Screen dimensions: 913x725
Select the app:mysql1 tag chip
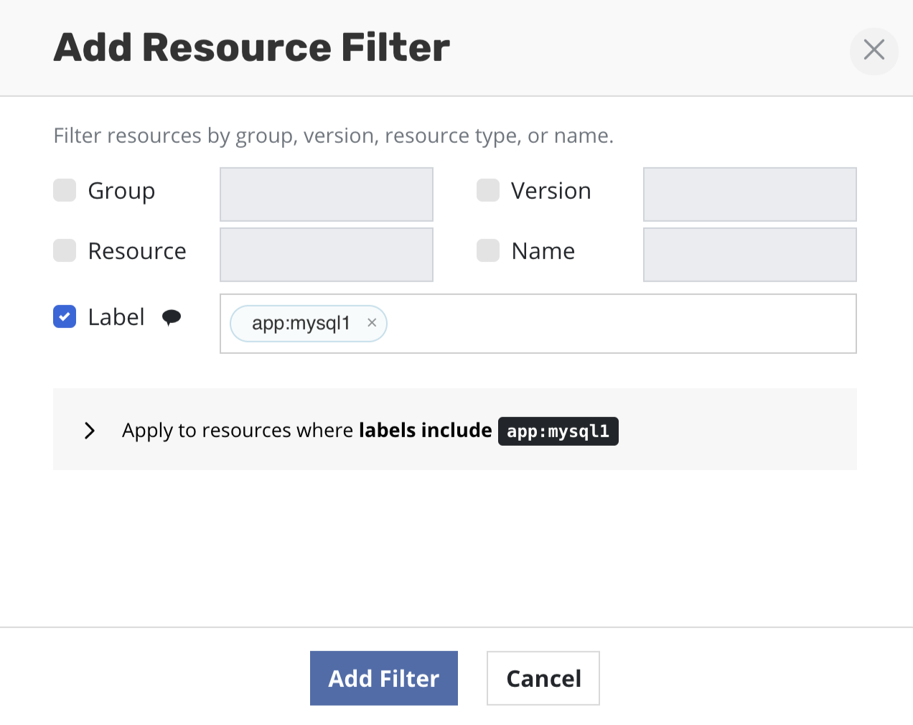click(301, 324)
